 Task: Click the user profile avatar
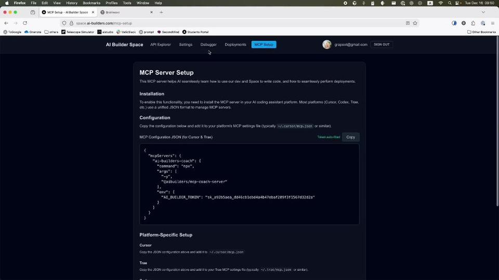click(327, 45)
